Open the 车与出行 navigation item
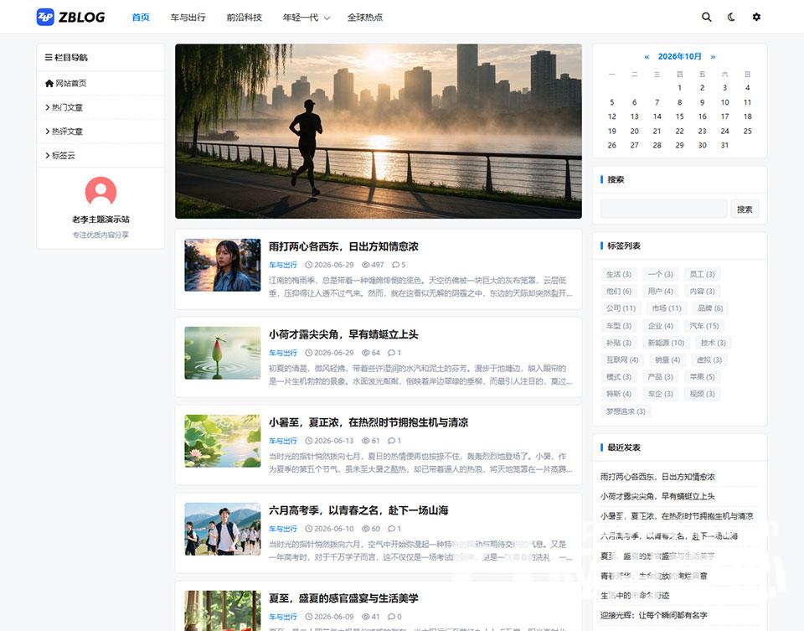 tap(188, 18)
